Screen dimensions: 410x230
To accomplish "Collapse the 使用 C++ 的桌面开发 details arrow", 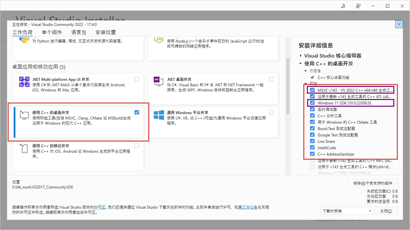I will (x=301, y=64).
